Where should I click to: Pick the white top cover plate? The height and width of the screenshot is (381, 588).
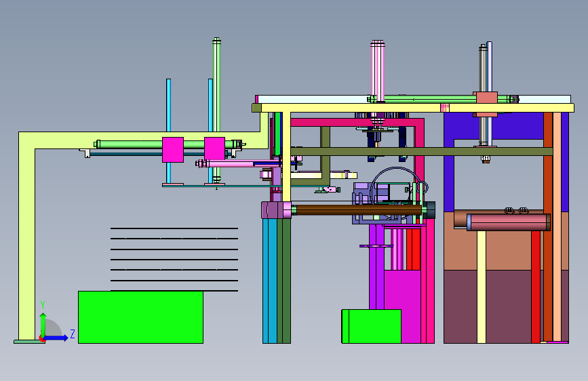[x=312, y=100]
